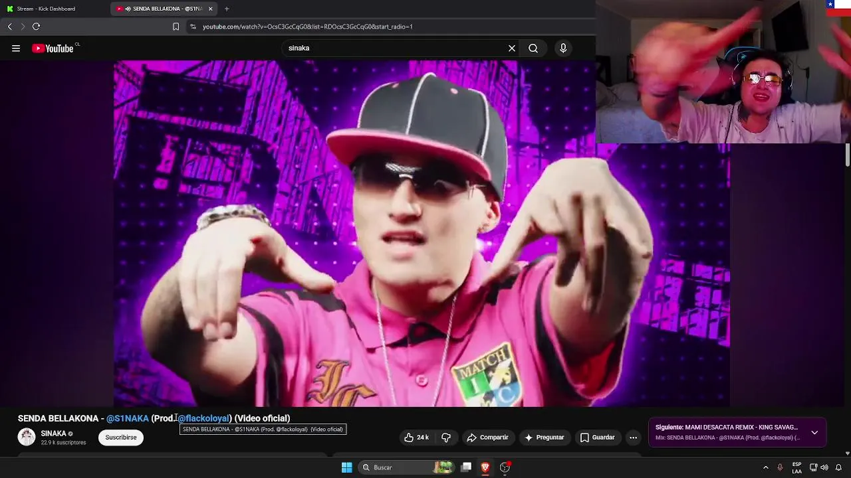Screen dimensions: 851x478
Task: Open site settings icon in address bar
Action: tap(193, 27)
